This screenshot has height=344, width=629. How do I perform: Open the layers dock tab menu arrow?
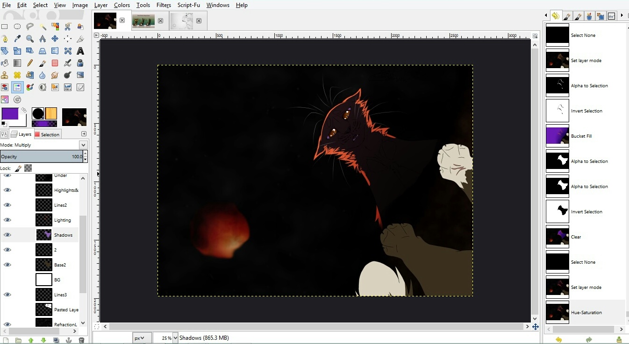click(x=84, y=134)
